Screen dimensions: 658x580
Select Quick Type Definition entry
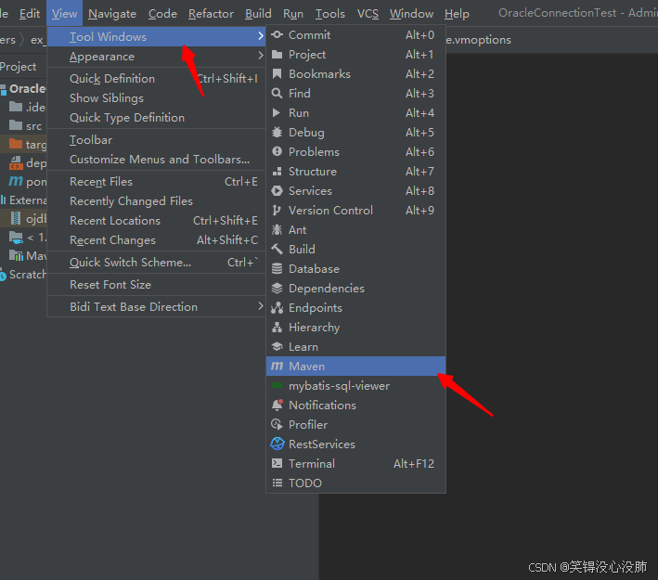click(156, 118)
